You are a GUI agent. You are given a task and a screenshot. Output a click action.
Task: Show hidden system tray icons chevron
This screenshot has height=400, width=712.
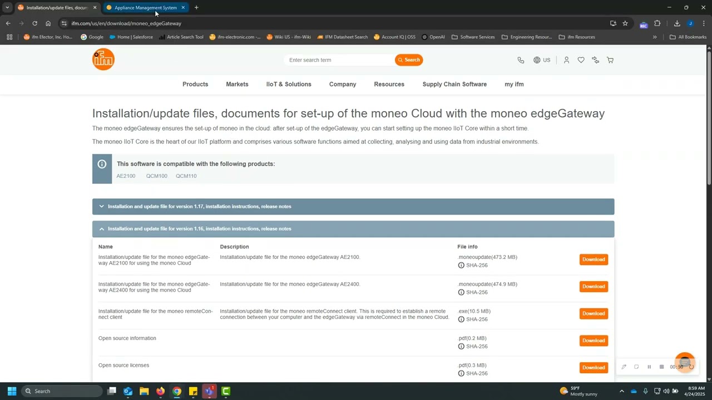[621, 391]
